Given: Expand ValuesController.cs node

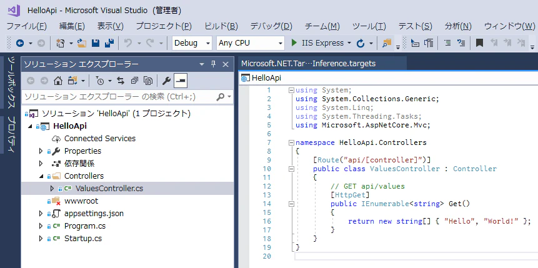Looking at the screenshot, I should point(52,189).
